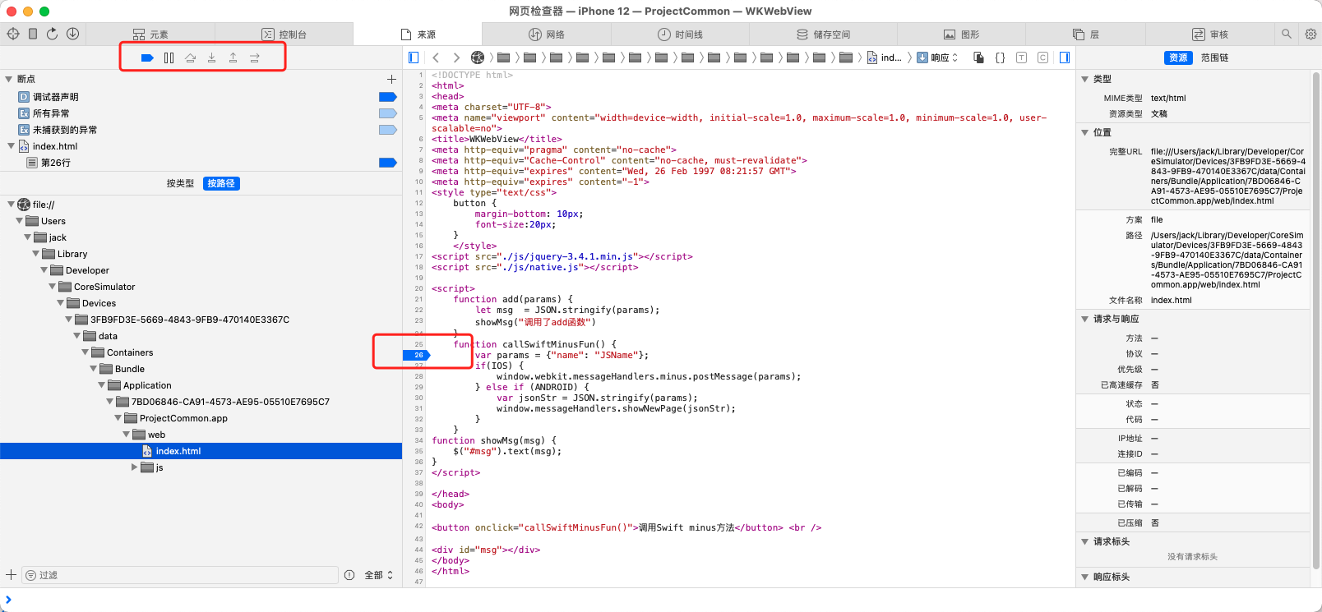Open the 储存空间 tab
The width and height of the screenshot is (1322, 612).
point(823,35)
